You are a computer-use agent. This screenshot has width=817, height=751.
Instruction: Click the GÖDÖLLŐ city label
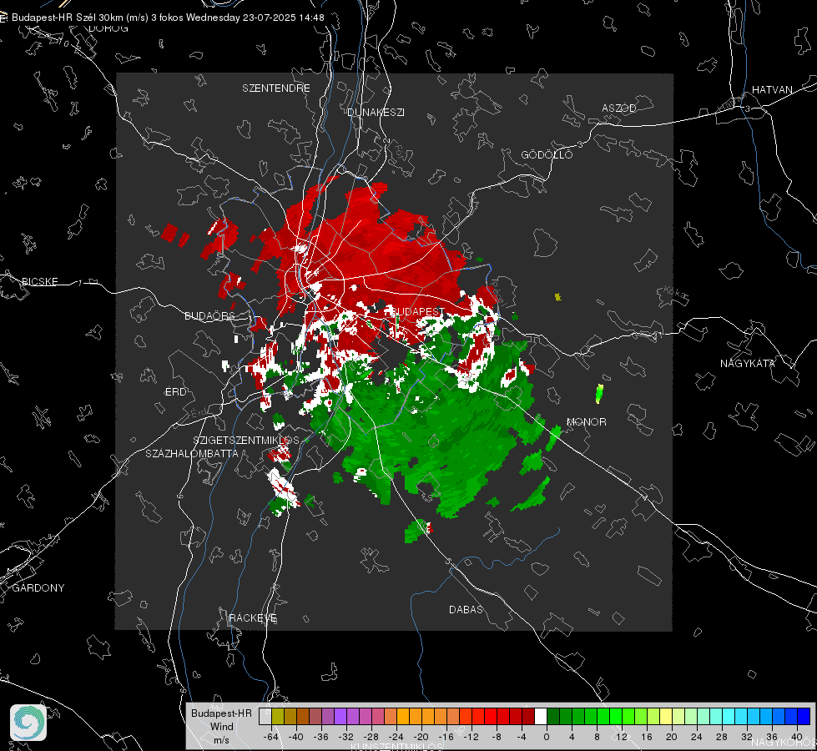point(547,154)
